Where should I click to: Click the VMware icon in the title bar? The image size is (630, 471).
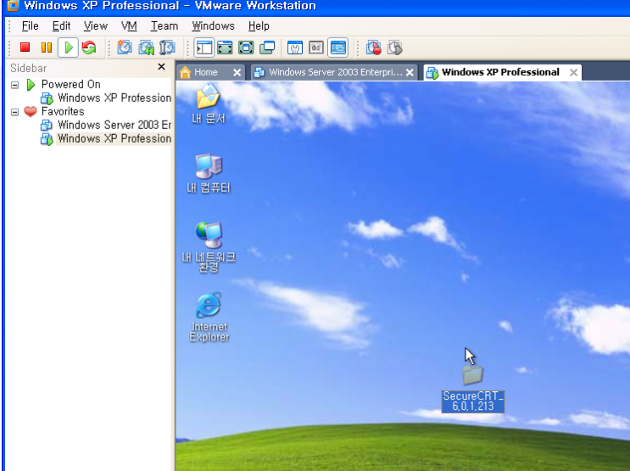click(13, 6)
